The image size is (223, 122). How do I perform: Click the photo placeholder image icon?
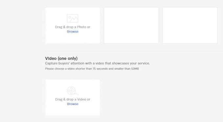(72, 18)
